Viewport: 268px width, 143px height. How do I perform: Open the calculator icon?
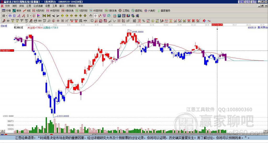[x=119, y=16]
